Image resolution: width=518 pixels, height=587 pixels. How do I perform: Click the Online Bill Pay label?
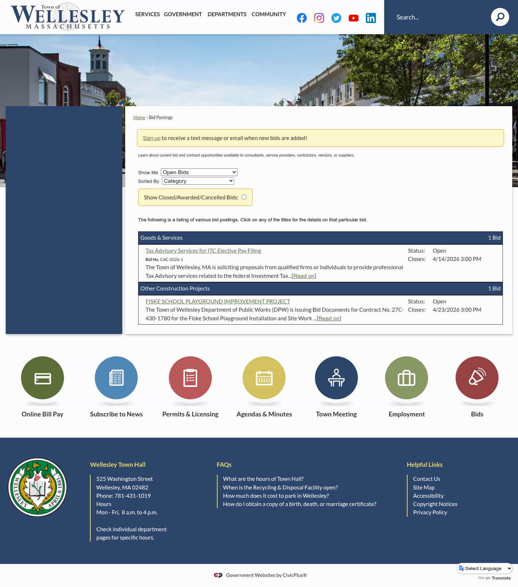point(42,414)
